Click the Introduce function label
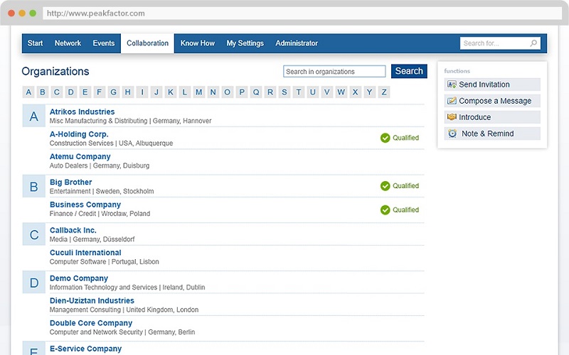 point(474,117)
